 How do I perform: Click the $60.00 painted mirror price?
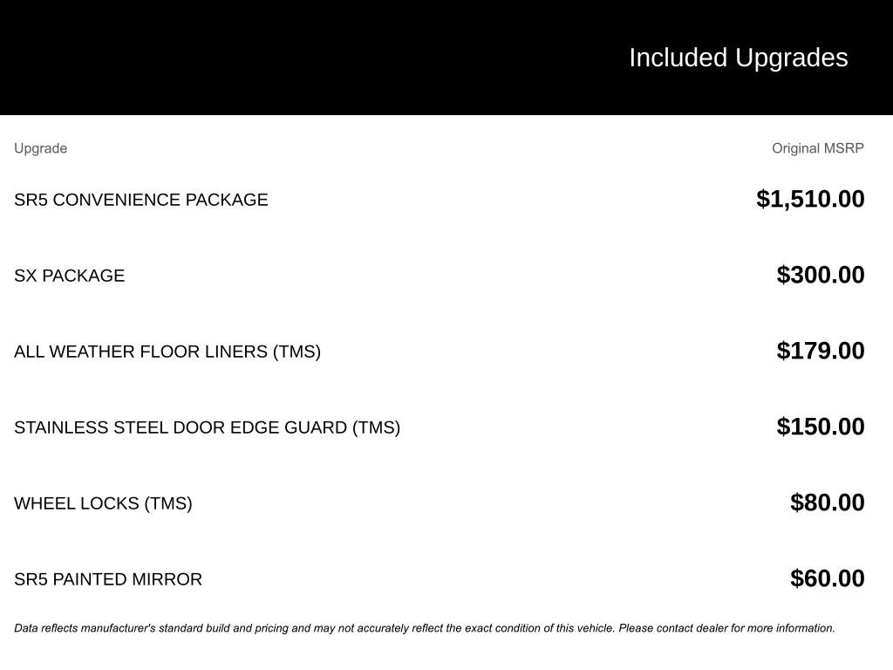[827, 578]
